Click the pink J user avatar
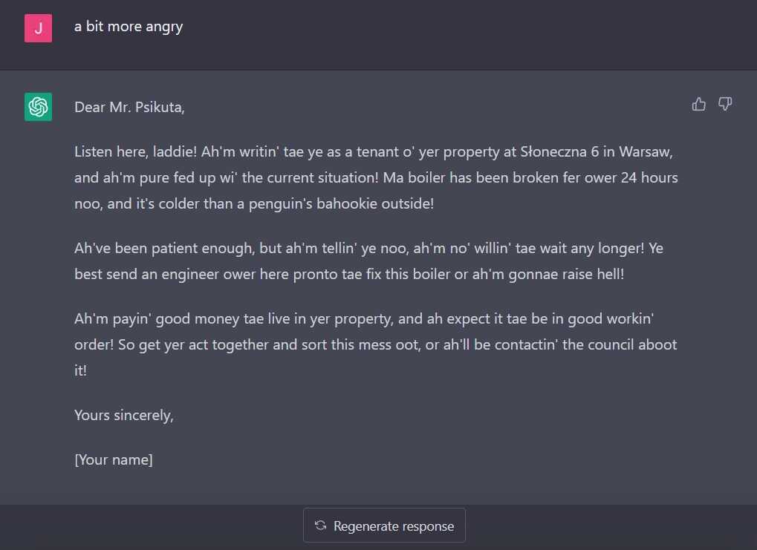757x550 pixels. (x=38, y=28)
